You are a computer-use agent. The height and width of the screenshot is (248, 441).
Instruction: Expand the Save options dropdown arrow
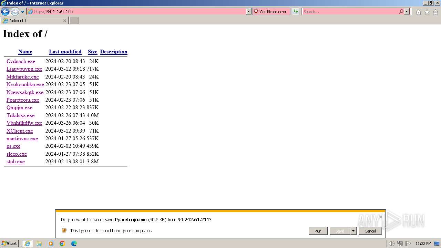353,231
